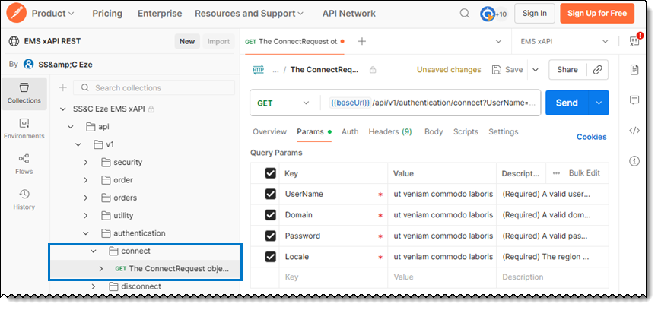658x310 pixels.
Task: Open the Environments sidebar panel
Action: (x=24, y=129)
